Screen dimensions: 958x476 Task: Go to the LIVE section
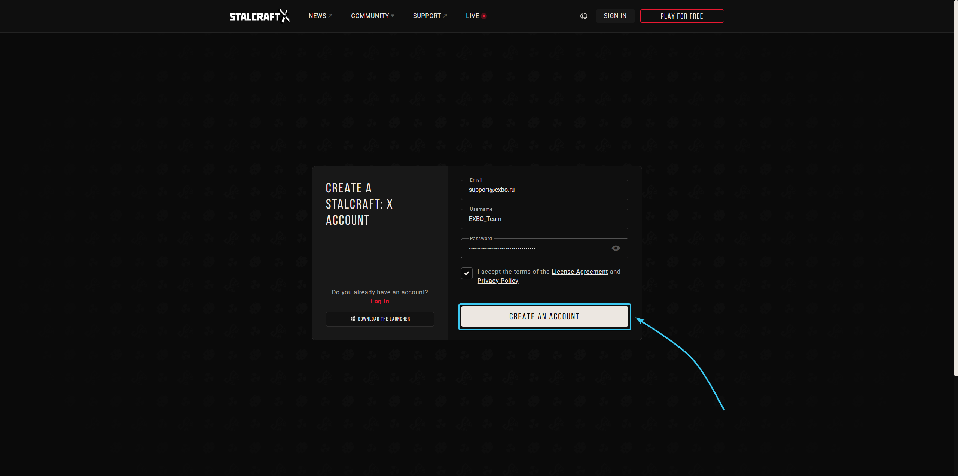pos(476,16)
